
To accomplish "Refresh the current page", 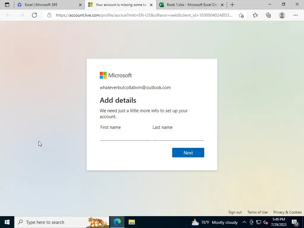I will coord(34,15).
